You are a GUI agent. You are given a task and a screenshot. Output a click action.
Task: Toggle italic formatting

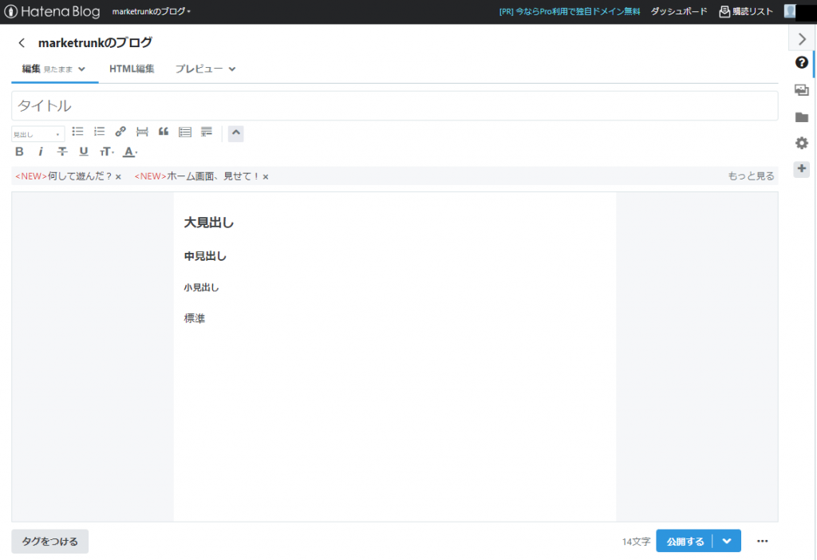[x=41, y=152]
